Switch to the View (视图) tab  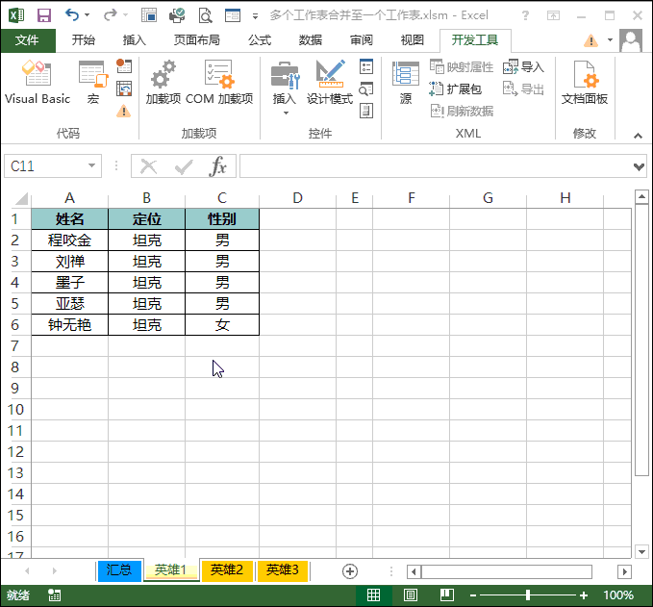[x=412, y=40]
